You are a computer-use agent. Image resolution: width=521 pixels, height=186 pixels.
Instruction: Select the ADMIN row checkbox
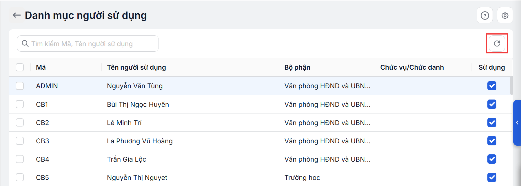click(x=20, y=86)
